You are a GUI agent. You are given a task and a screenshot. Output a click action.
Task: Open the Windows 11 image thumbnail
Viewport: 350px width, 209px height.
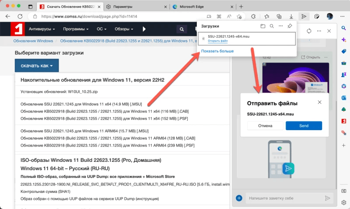[296, 78]
